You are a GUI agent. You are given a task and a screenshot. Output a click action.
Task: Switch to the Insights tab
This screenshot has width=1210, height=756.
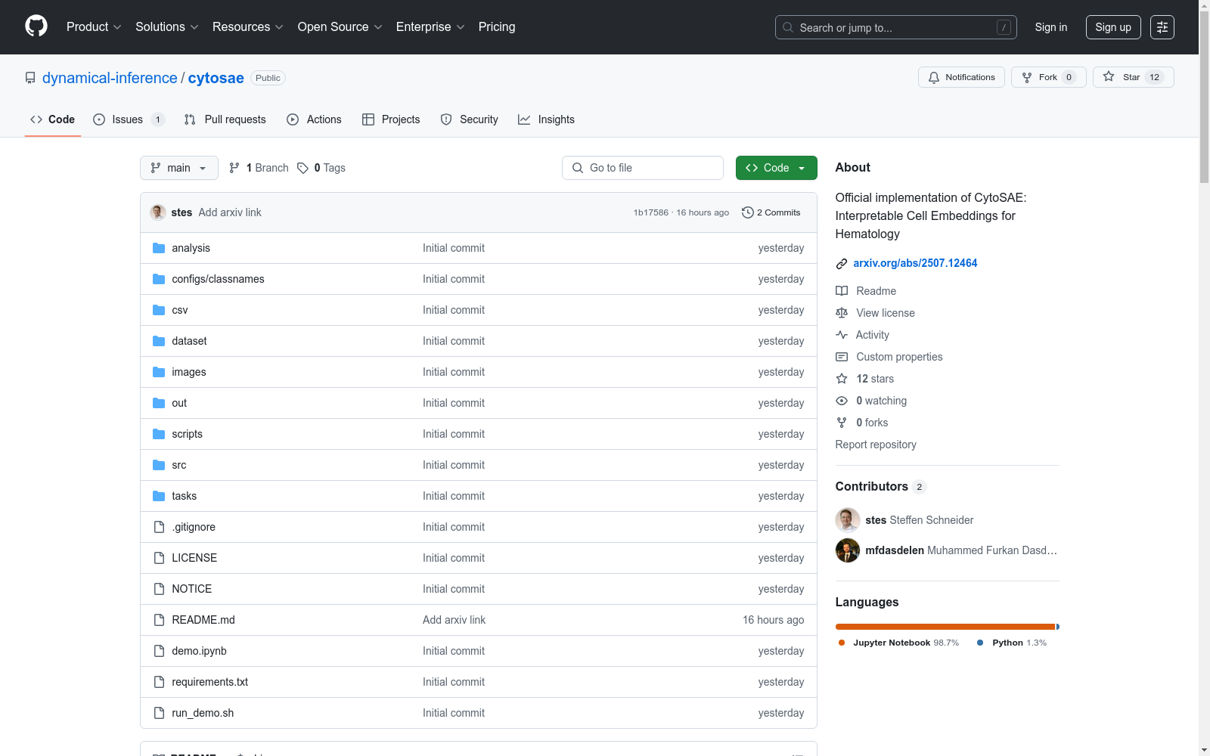coord(546,119)
